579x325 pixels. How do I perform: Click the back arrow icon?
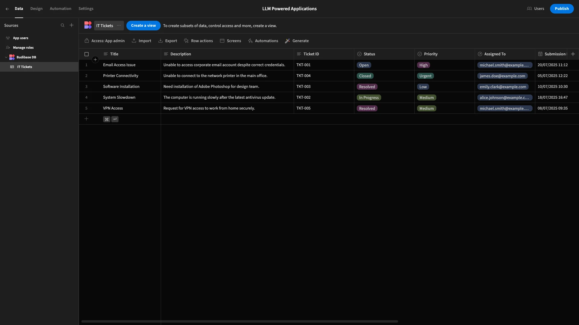coord(7,9)
